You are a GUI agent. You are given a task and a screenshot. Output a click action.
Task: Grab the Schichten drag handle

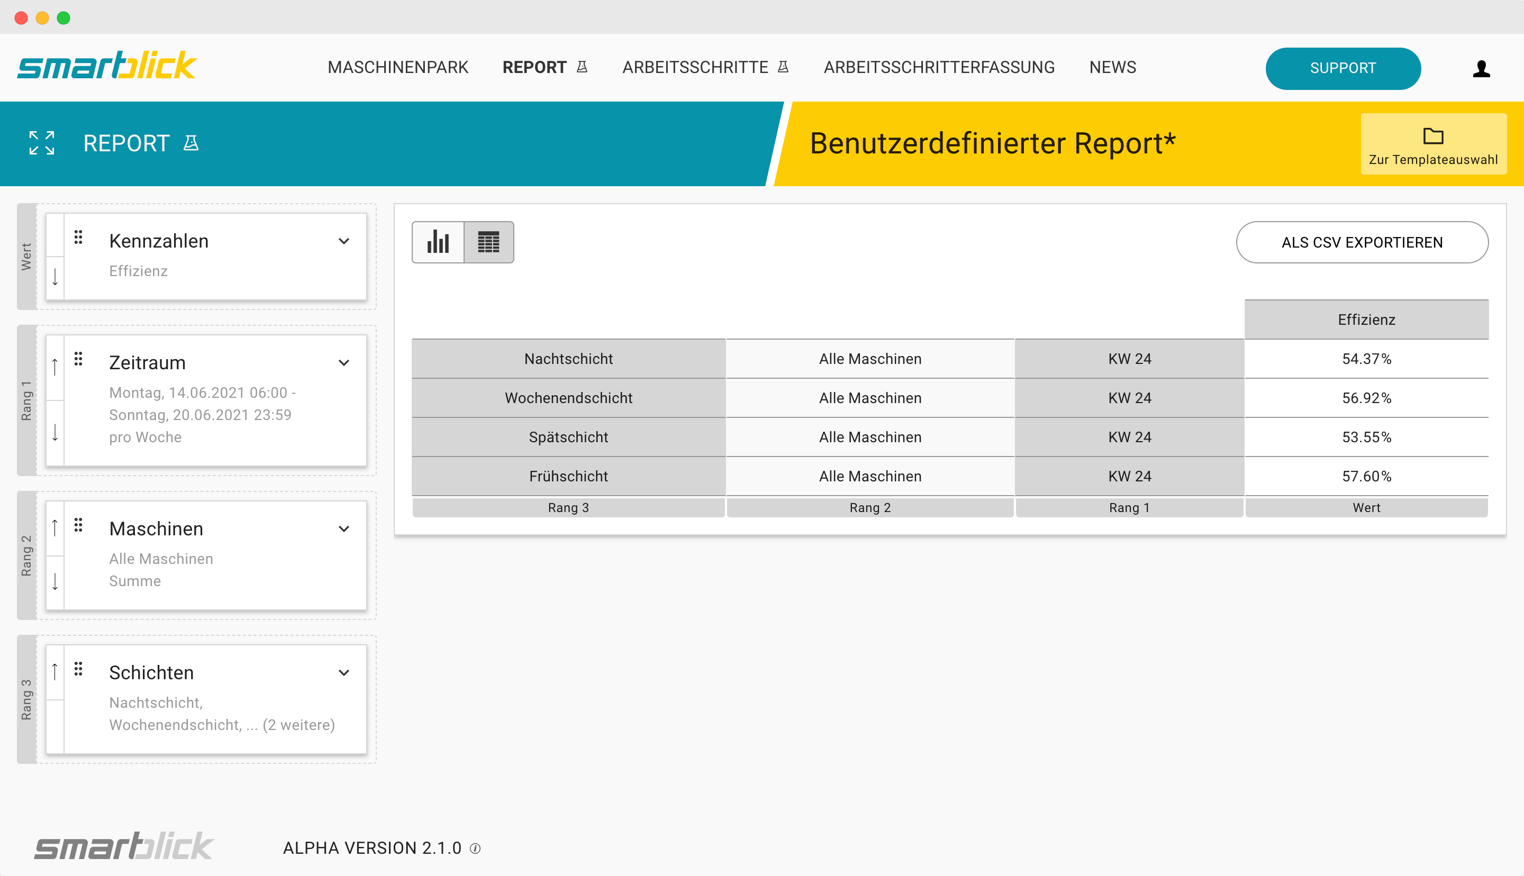78,669
